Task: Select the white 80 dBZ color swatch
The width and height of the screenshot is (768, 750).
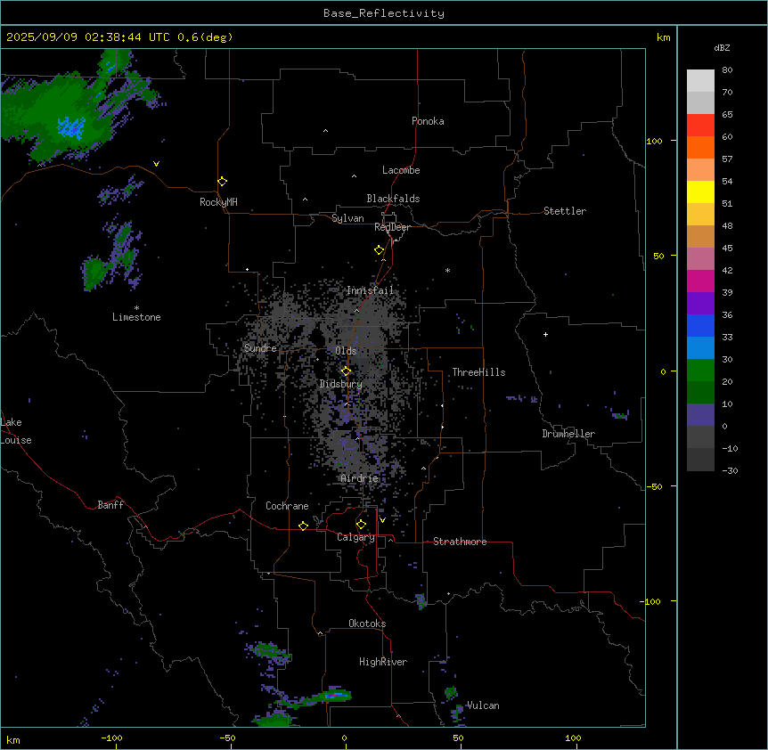Action: tap(700, 81)
